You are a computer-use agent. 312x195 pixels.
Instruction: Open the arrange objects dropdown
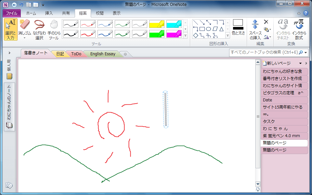click(x=267, y=30)
